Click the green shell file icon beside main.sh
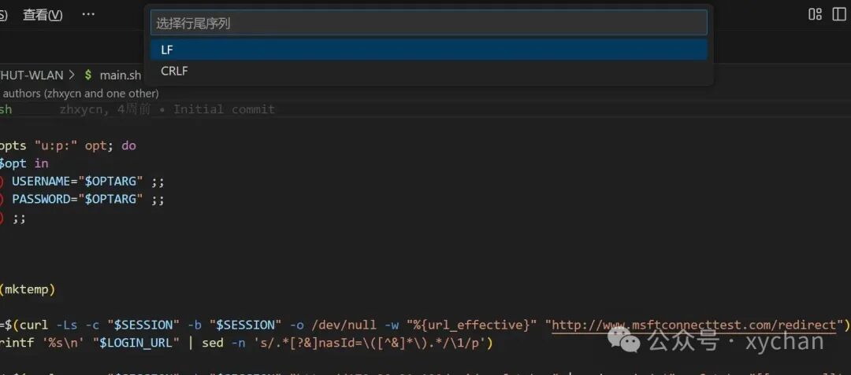851x375 pixels. pos(88,75)
